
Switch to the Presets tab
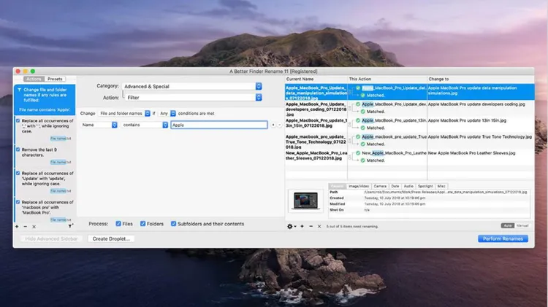click(56, 79)
